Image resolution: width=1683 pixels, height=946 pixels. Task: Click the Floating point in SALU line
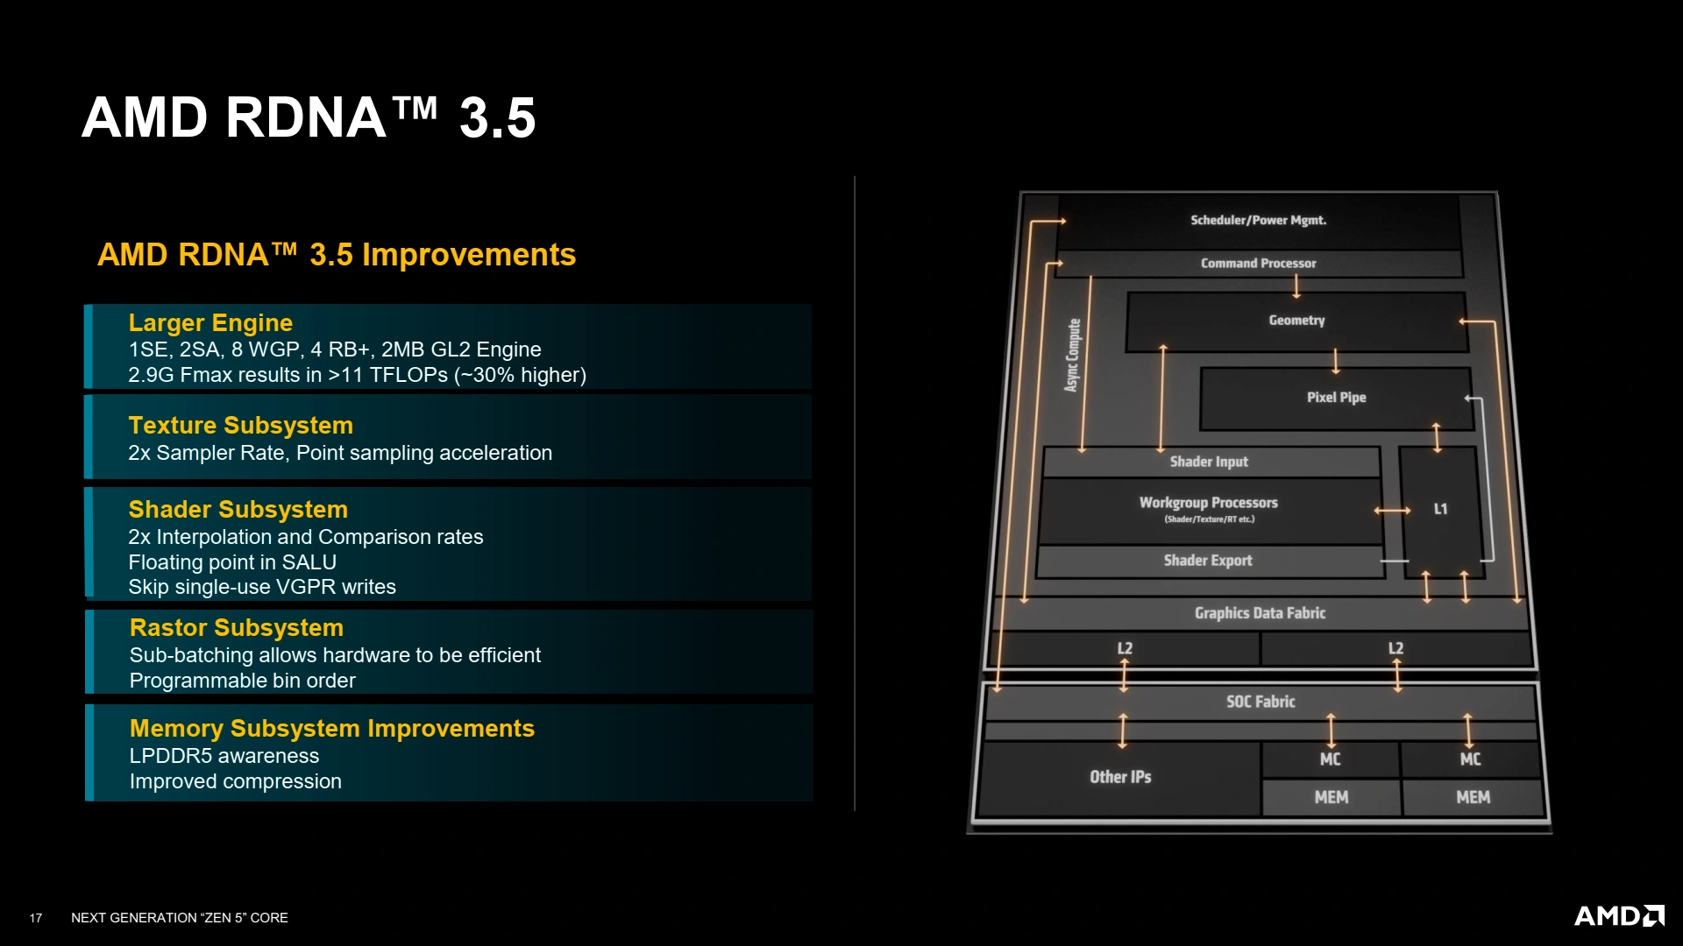click(232, 562)
